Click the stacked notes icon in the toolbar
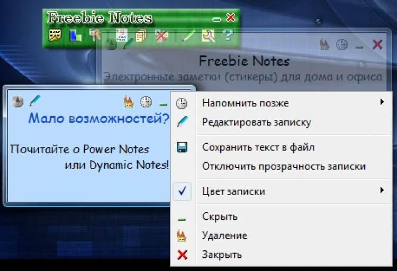397x271 pixels. tap(141, 35)
